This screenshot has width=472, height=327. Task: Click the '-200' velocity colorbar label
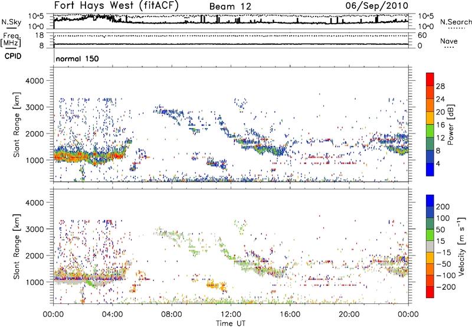445,287
